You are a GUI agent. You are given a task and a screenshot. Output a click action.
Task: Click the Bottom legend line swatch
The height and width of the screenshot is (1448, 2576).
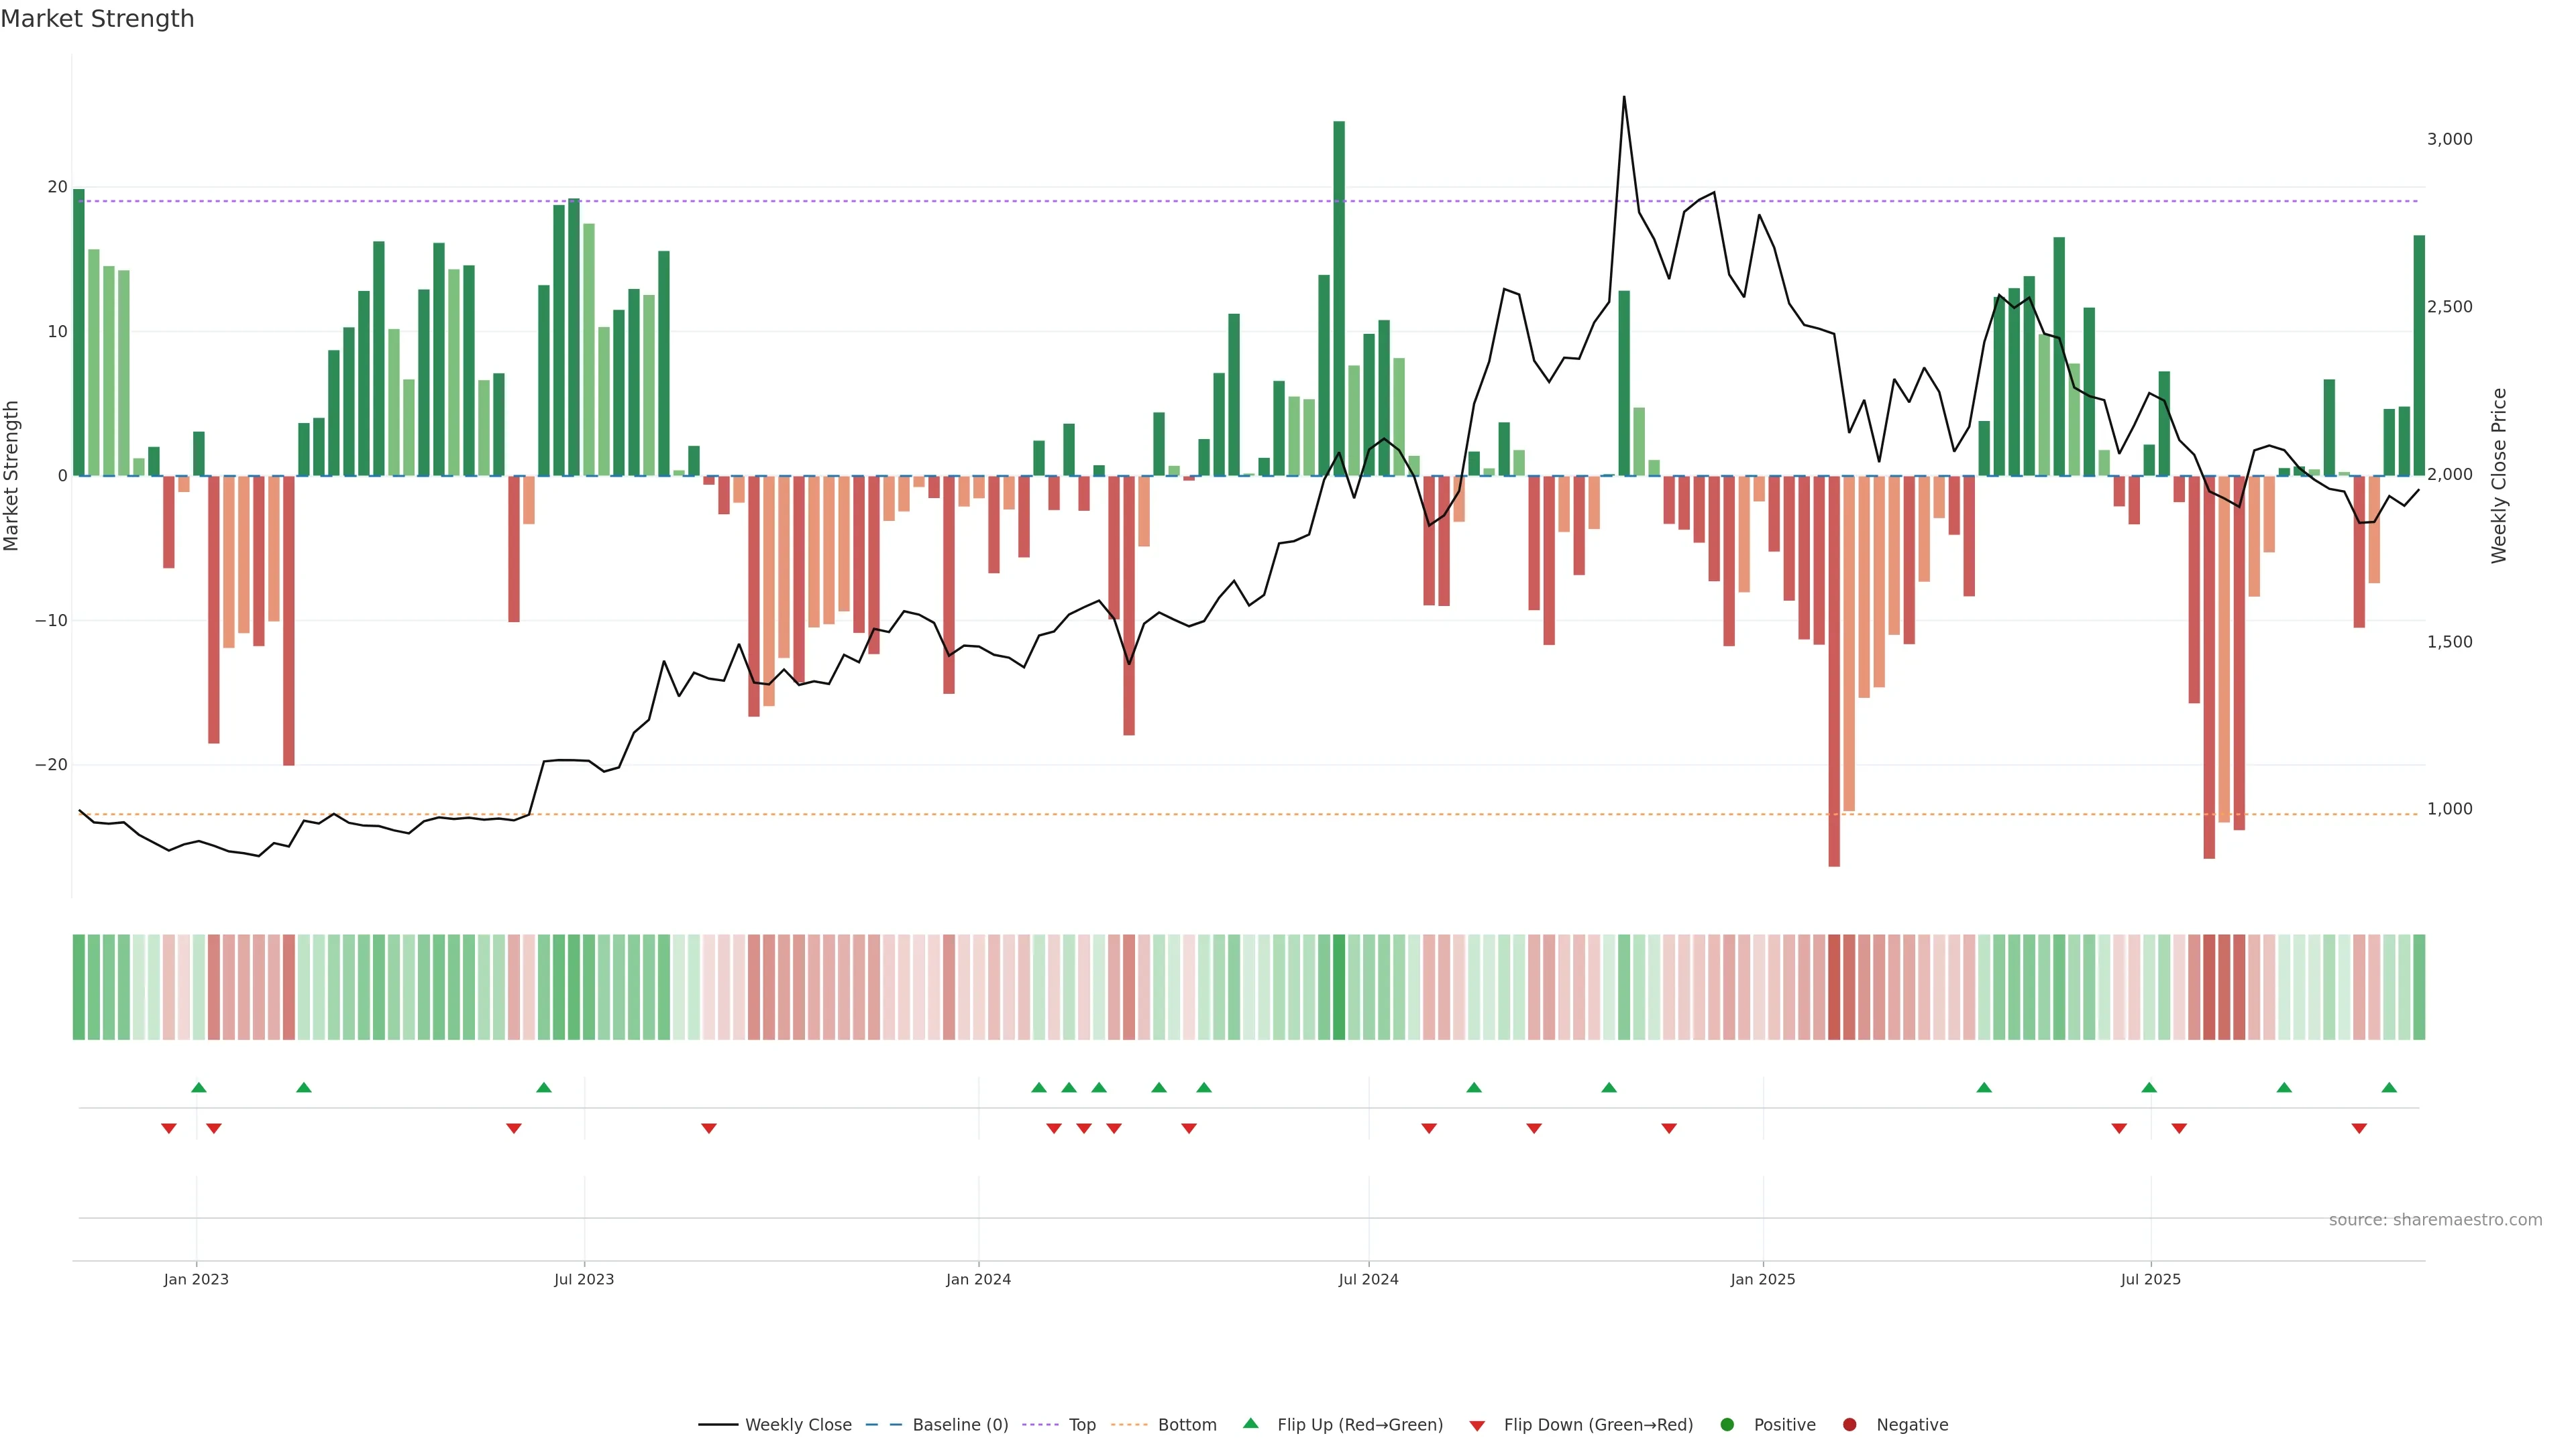pos(1129,1424)
